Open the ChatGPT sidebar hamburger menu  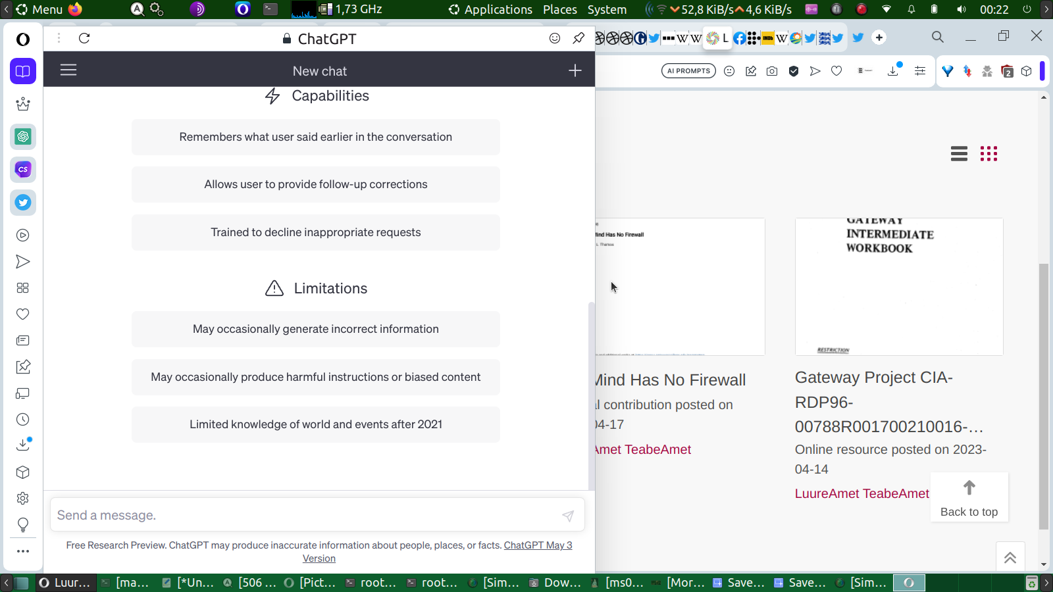(68, 70)
